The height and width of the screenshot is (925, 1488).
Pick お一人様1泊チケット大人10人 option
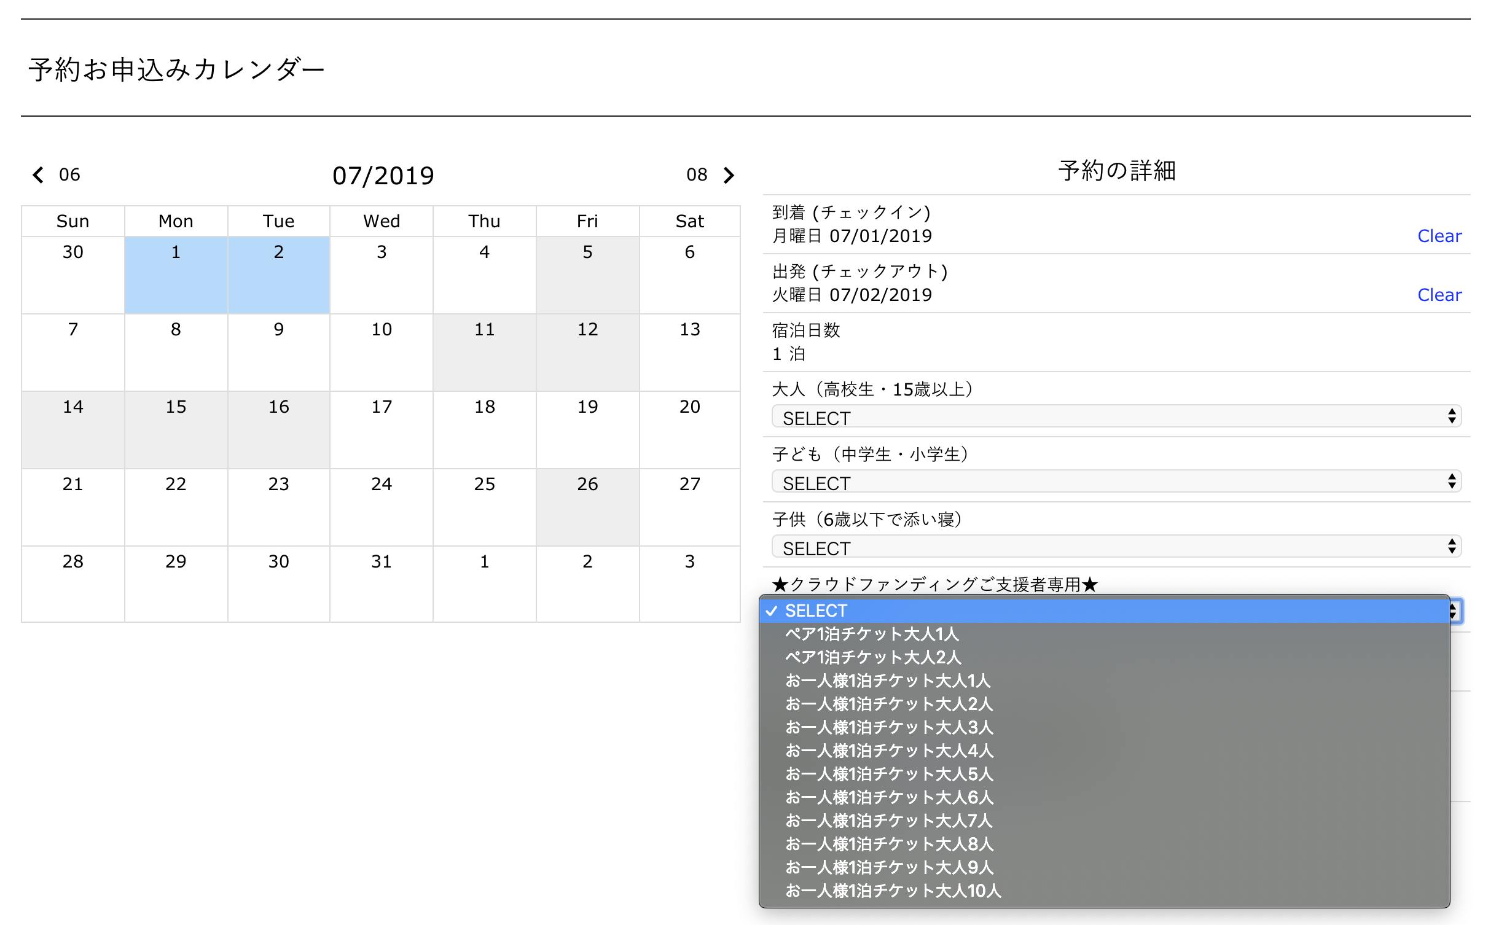[893, 891]
